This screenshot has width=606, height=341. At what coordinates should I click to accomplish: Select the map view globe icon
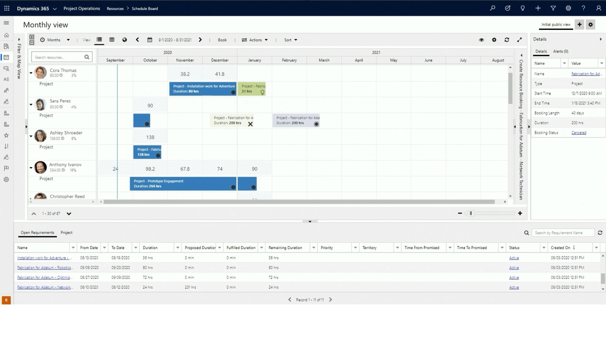tap(125, 39)
